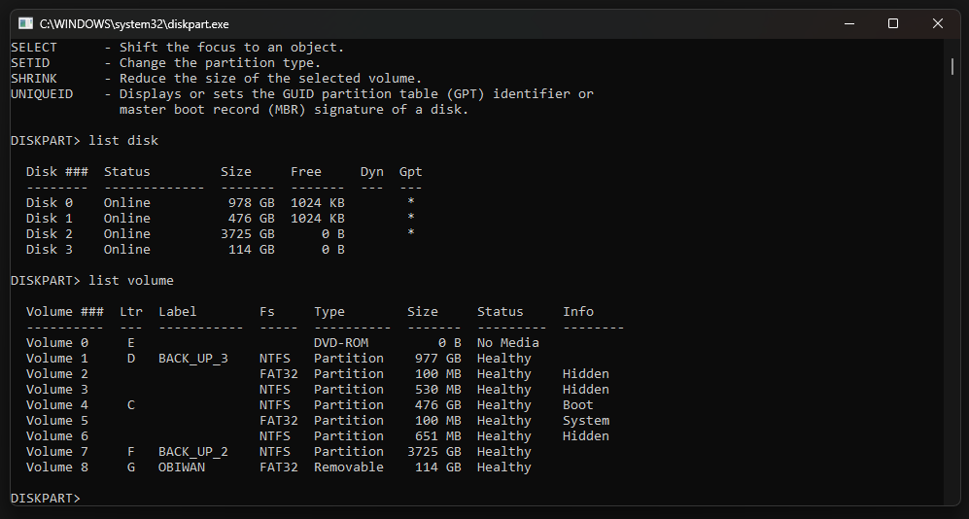The width and height of the screenshot is (969, 519).
Task: Click the Disk 2 row
Action: pyautogui.click(x=220, y=233)
